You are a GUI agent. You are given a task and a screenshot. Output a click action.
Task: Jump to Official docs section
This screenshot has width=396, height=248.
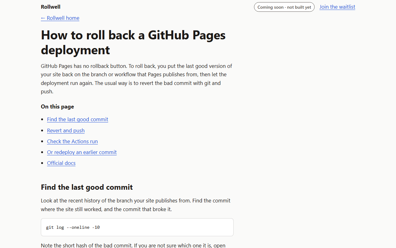61,163
